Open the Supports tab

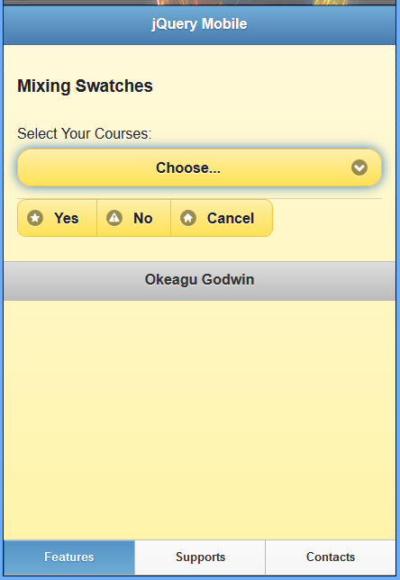click(x=200, y=557)
